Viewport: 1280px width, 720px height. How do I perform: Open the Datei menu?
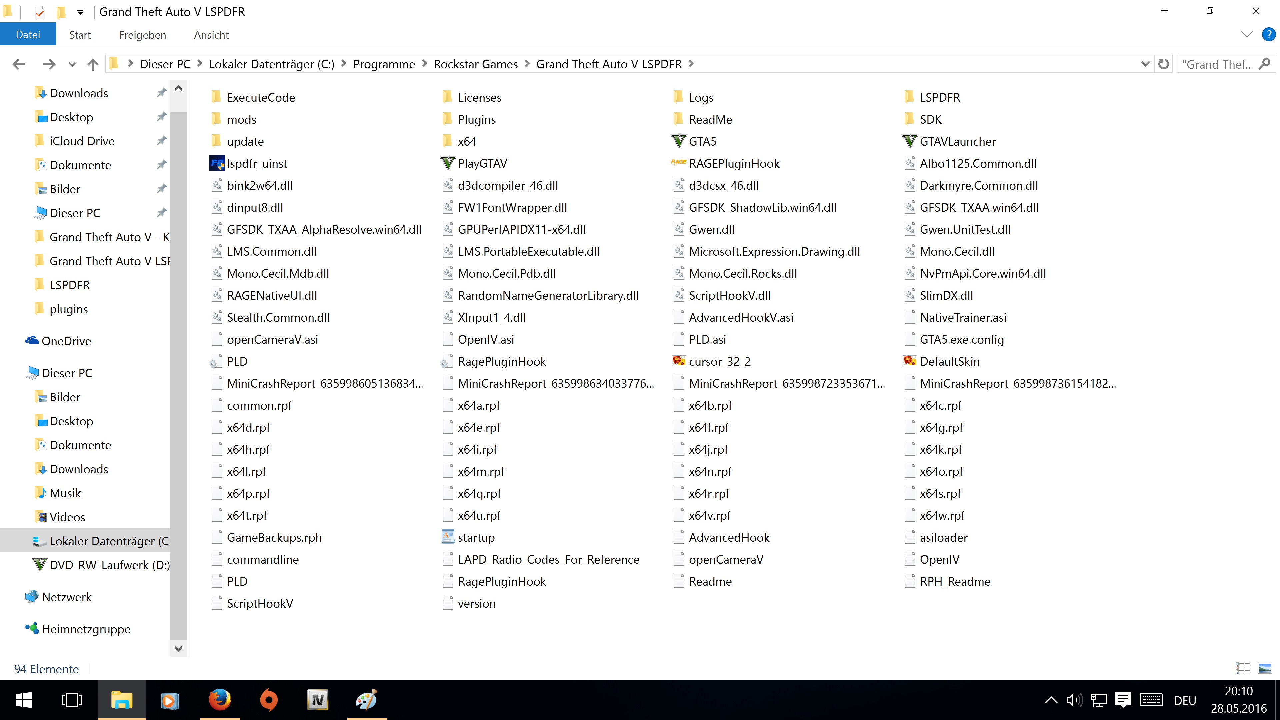(x=28, y=35)
